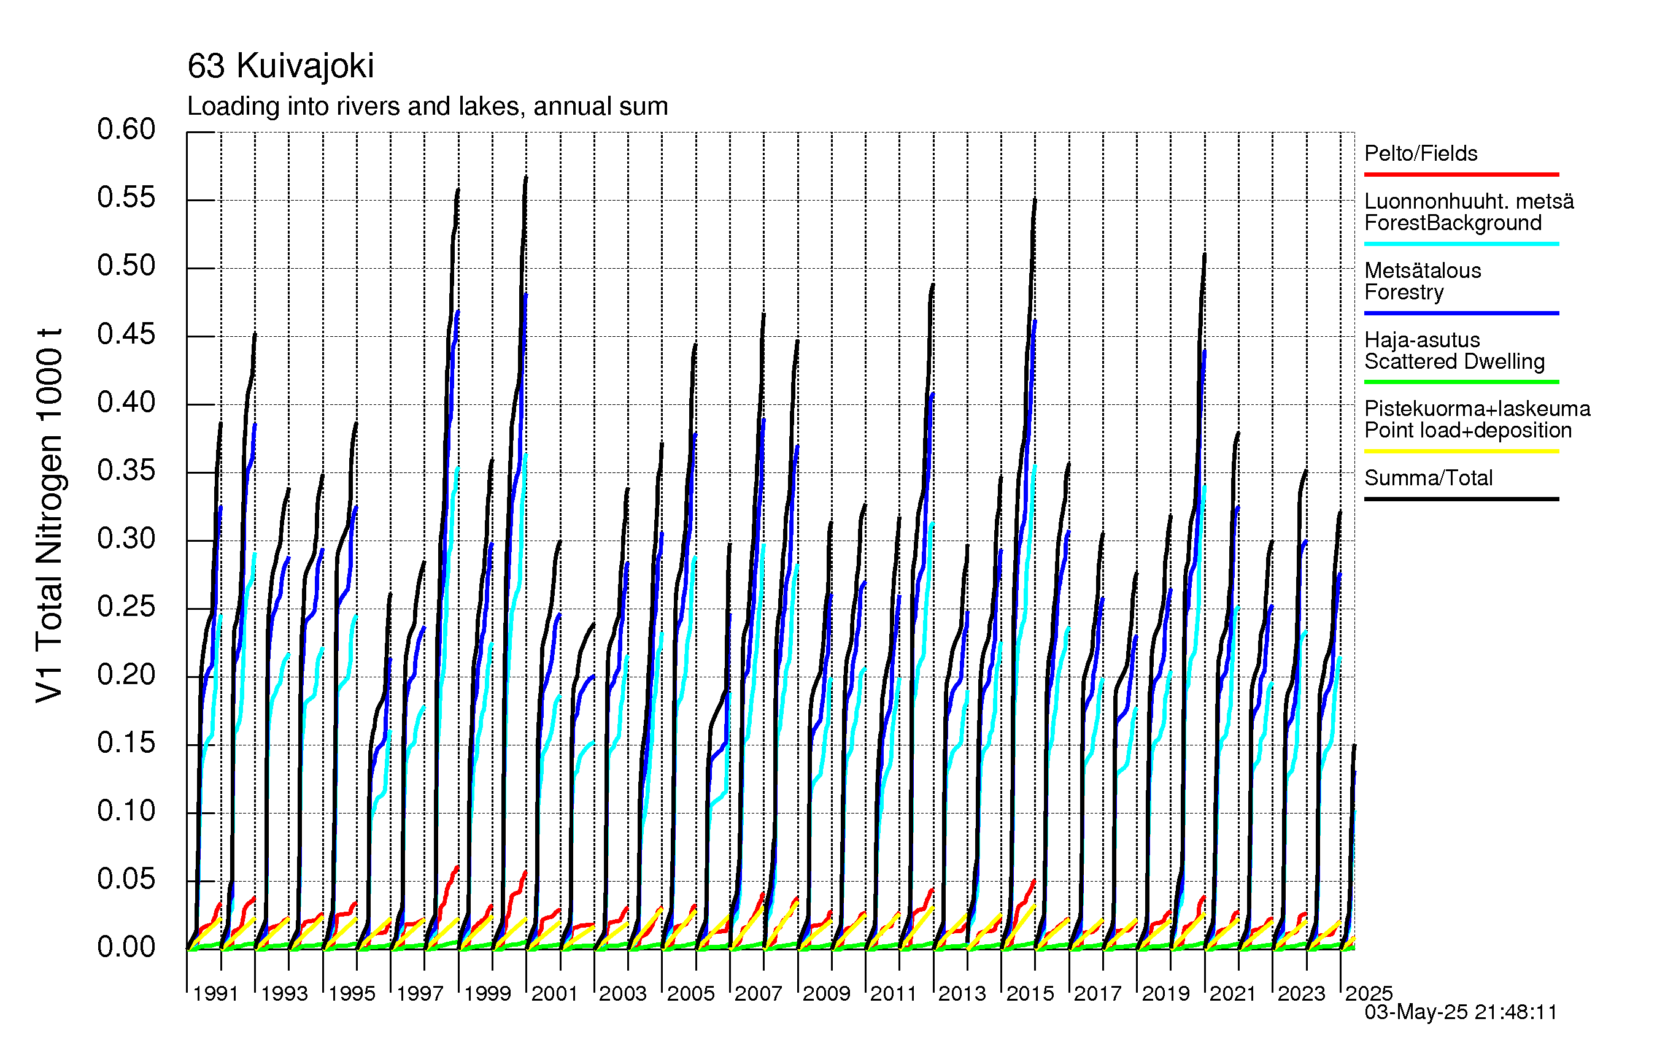Click the black Summa/Total legend line

coord(1462,499)
